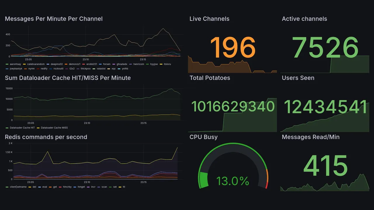Toggle the ttl Redis command series

(x=124, y=187)
